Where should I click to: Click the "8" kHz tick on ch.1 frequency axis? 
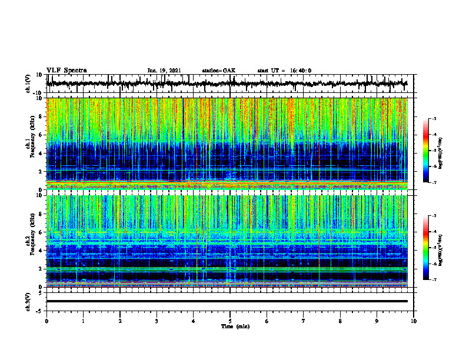41,116
